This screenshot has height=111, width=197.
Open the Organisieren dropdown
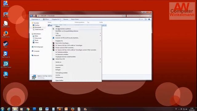36,19
